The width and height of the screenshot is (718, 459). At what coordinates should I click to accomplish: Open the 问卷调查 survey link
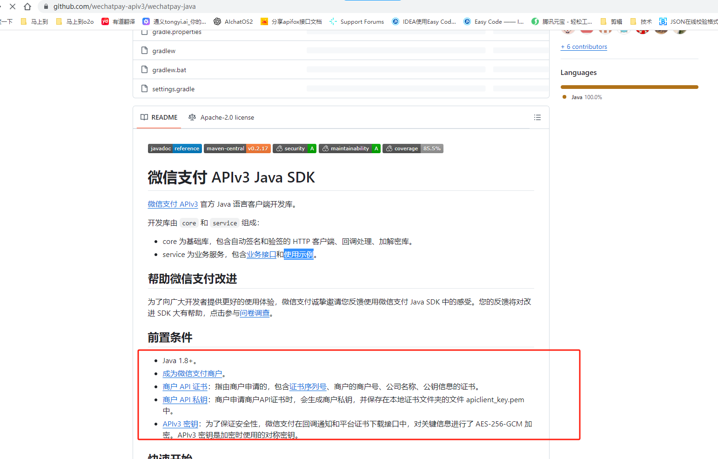[255, 313]
